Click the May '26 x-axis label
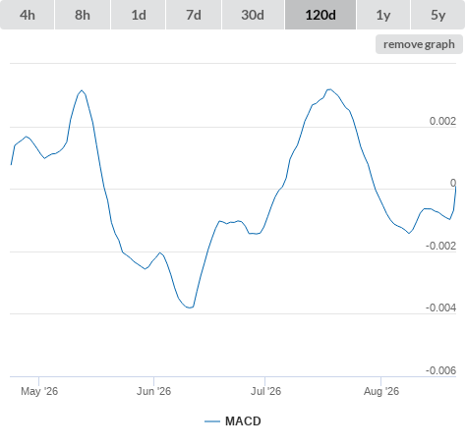This screenshot has width=466, height=447. (39, 391)
